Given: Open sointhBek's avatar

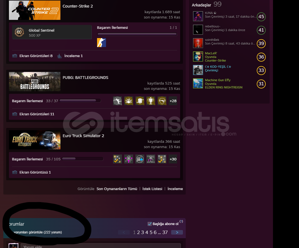Looking at the screenshot, I should (198, 43).
